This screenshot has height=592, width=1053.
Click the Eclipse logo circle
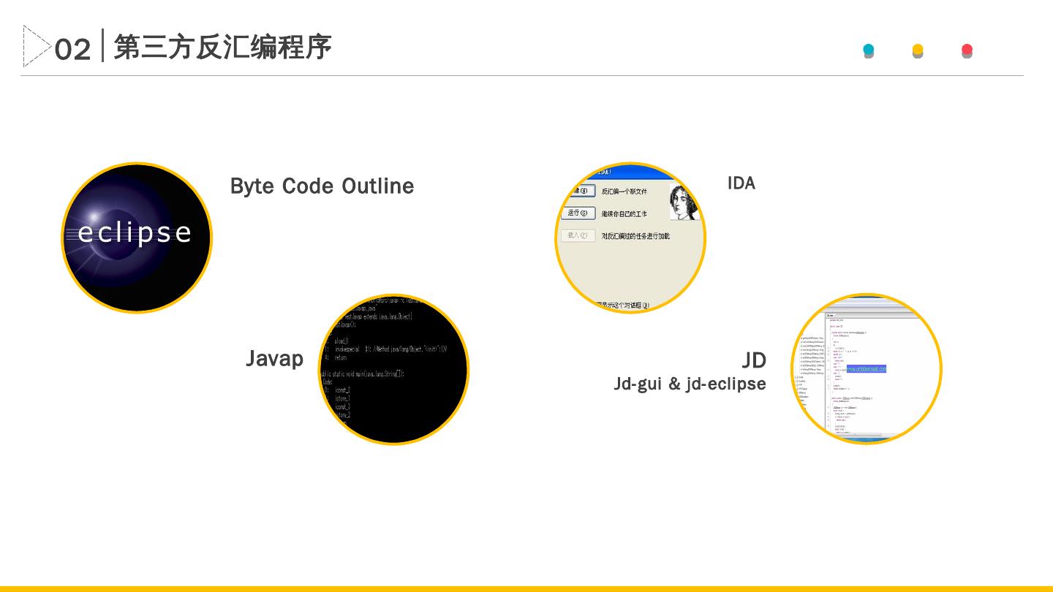(x=137, y=238)
